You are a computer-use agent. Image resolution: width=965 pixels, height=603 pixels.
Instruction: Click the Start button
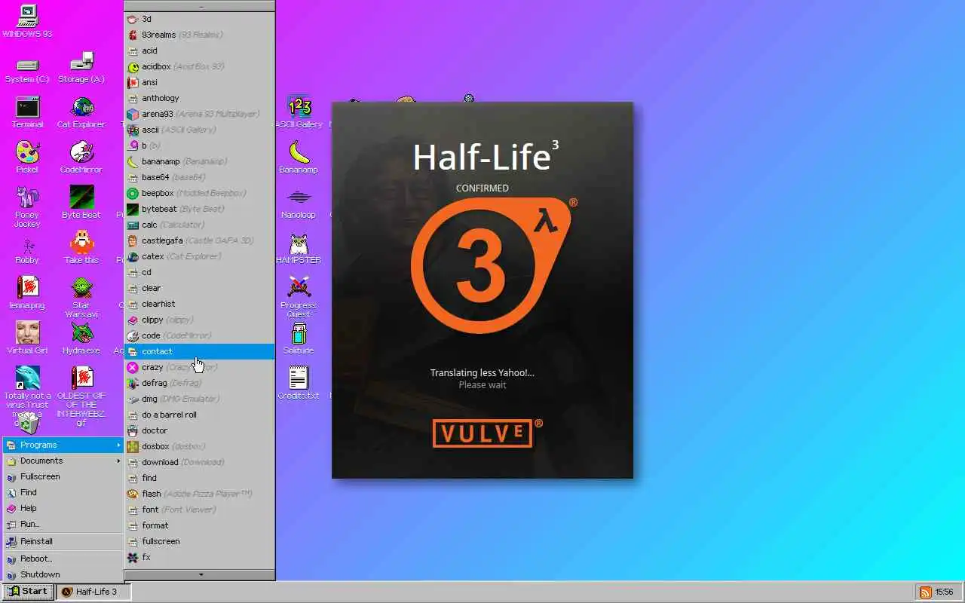[28, 592]
